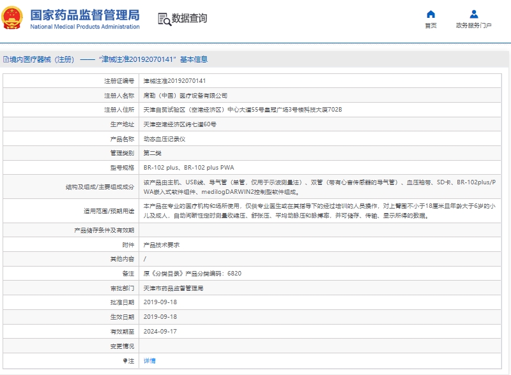Click the 适用范围/预期用途 label

pos(109,211)
